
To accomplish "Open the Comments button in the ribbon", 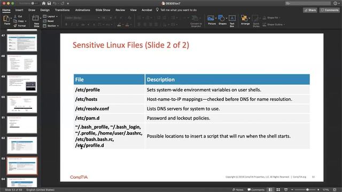I will (x=330, y=10).
